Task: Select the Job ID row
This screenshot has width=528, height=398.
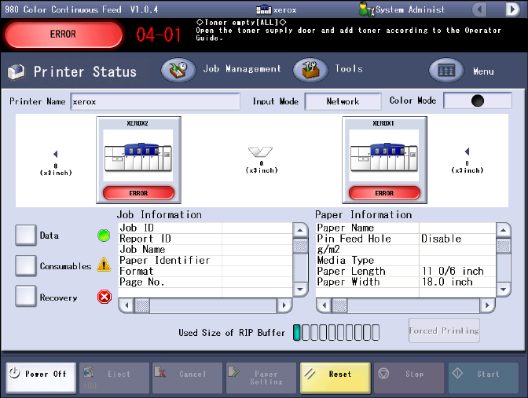Action: tap(205, 228)
